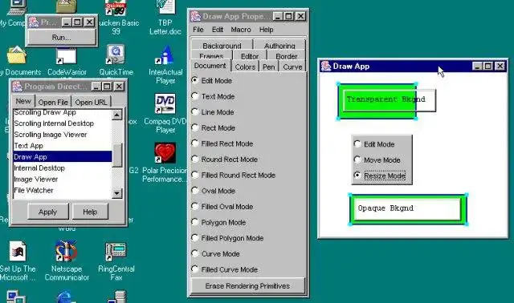The height and width of the screenshot is (303, 514).
Task: Open the Netscape Communicator desktop icon
Action: coord(67,252)
